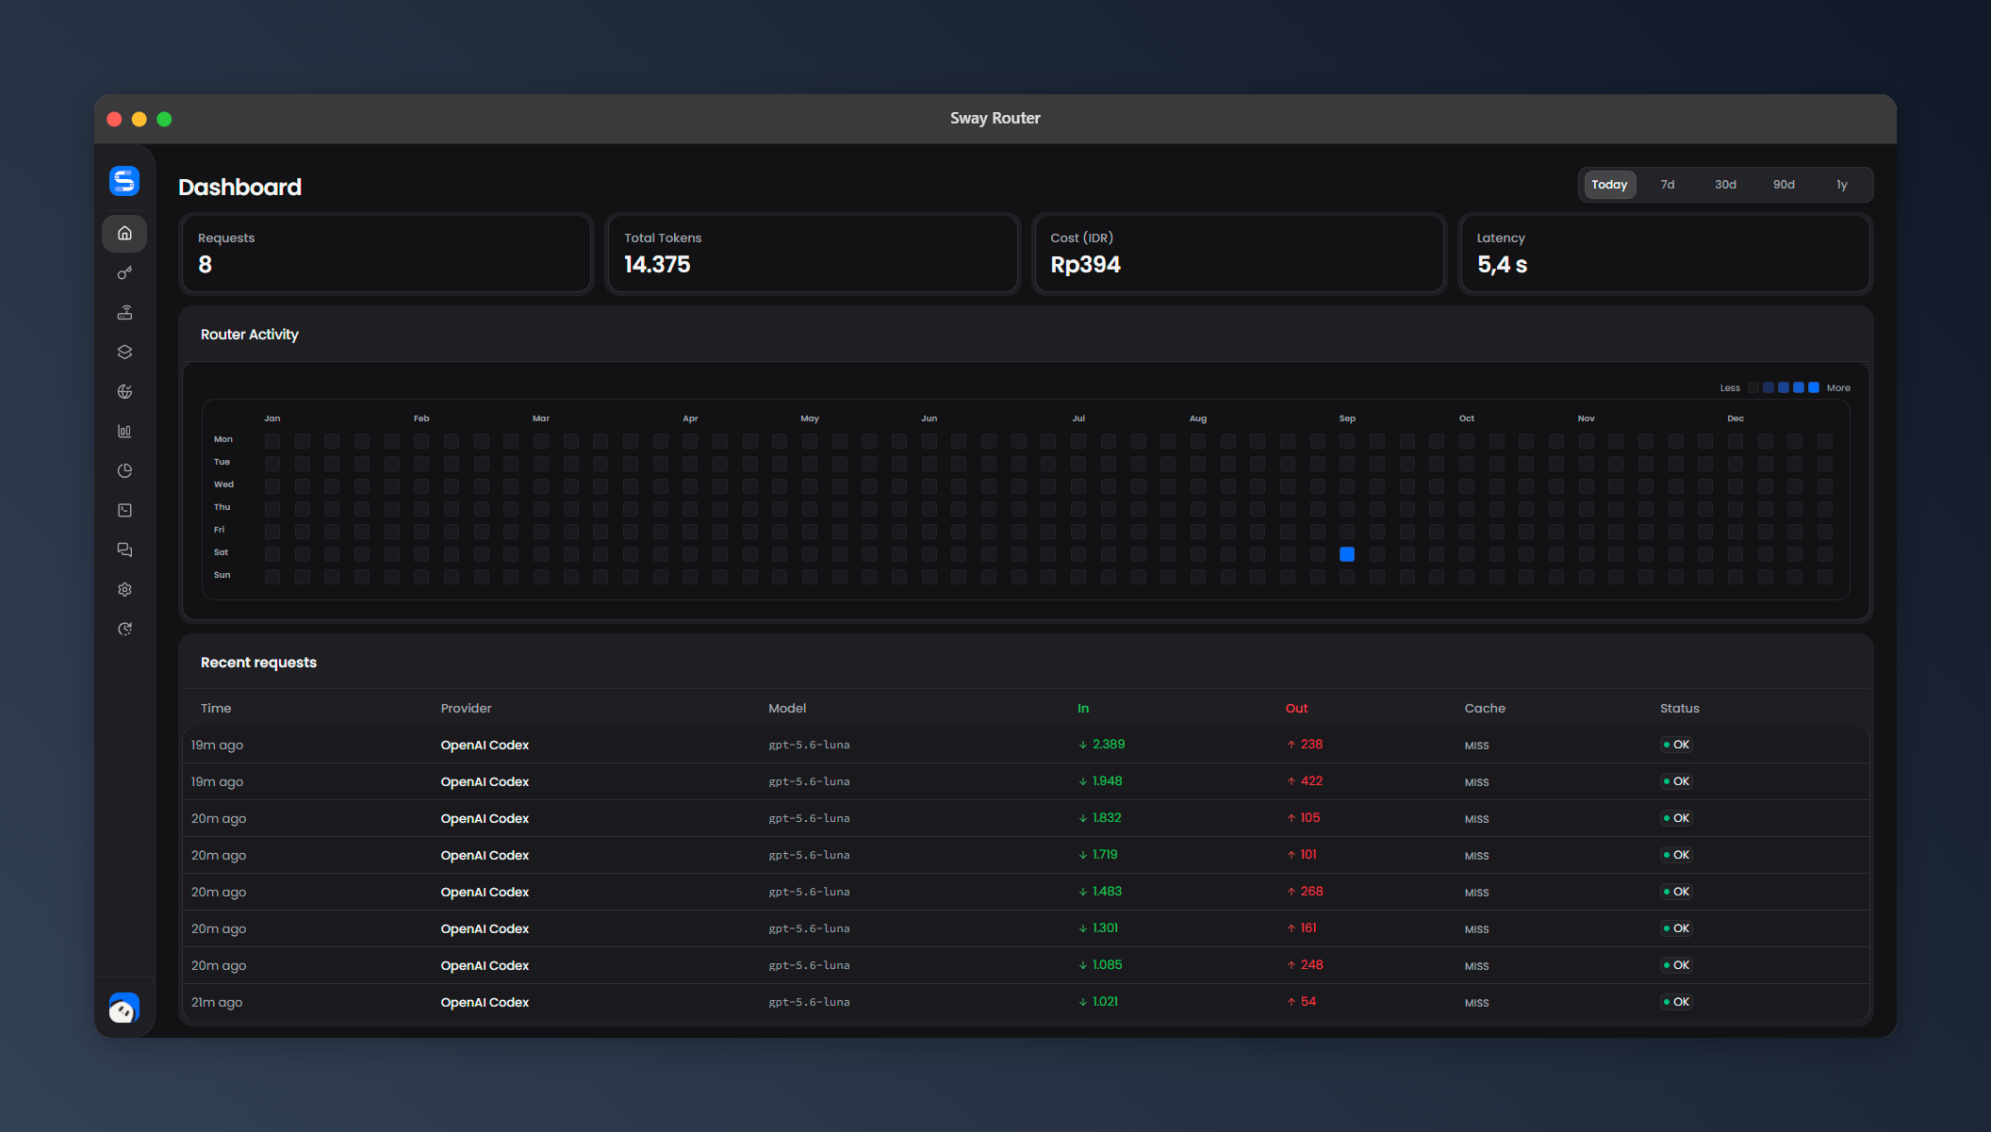Click the input token value 1.832
1991x1132 pixels.
(x=1107, y=818)
